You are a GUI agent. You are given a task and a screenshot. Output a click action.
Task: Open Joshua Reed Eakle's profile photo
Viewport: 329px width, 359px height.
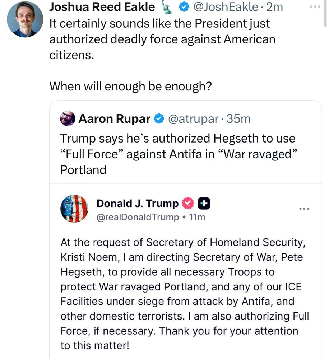(x=25, y=19)
